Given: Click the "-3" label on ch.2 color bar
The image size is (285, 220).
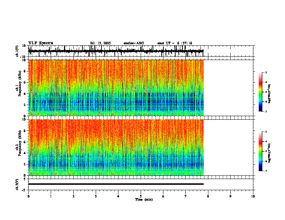Looking at the screenshot, I should [265, 132].
